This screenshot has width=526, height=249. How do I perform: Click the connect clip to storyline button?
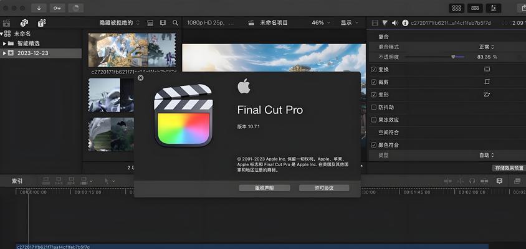(x=46, y=181)
